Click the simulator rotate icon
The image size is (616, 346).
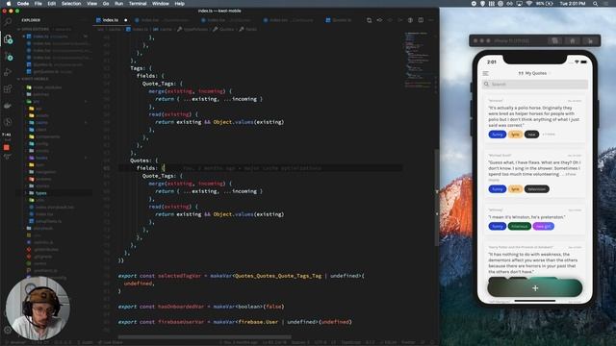tap(590, 40)
